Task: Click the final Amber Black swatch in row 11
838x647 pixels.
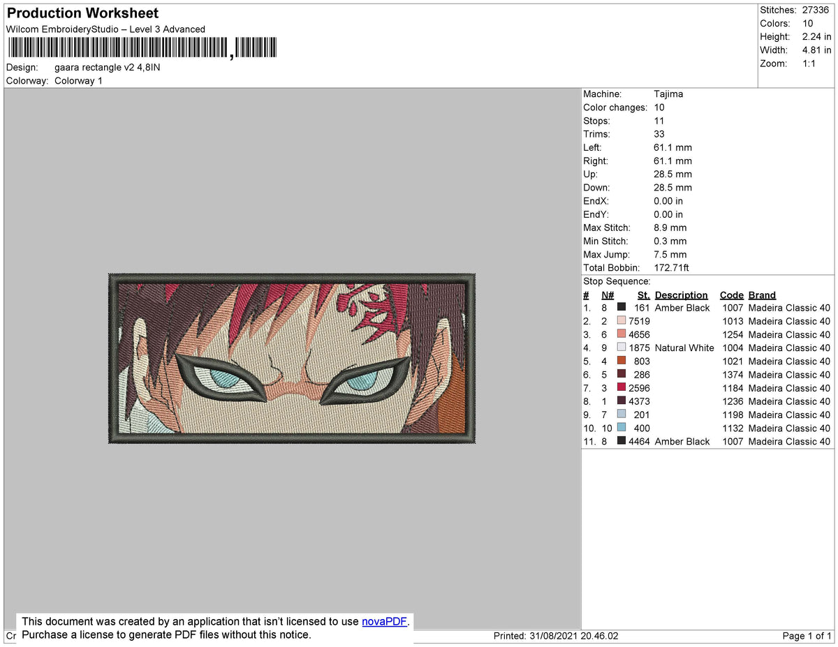Action: coord(621,441)
